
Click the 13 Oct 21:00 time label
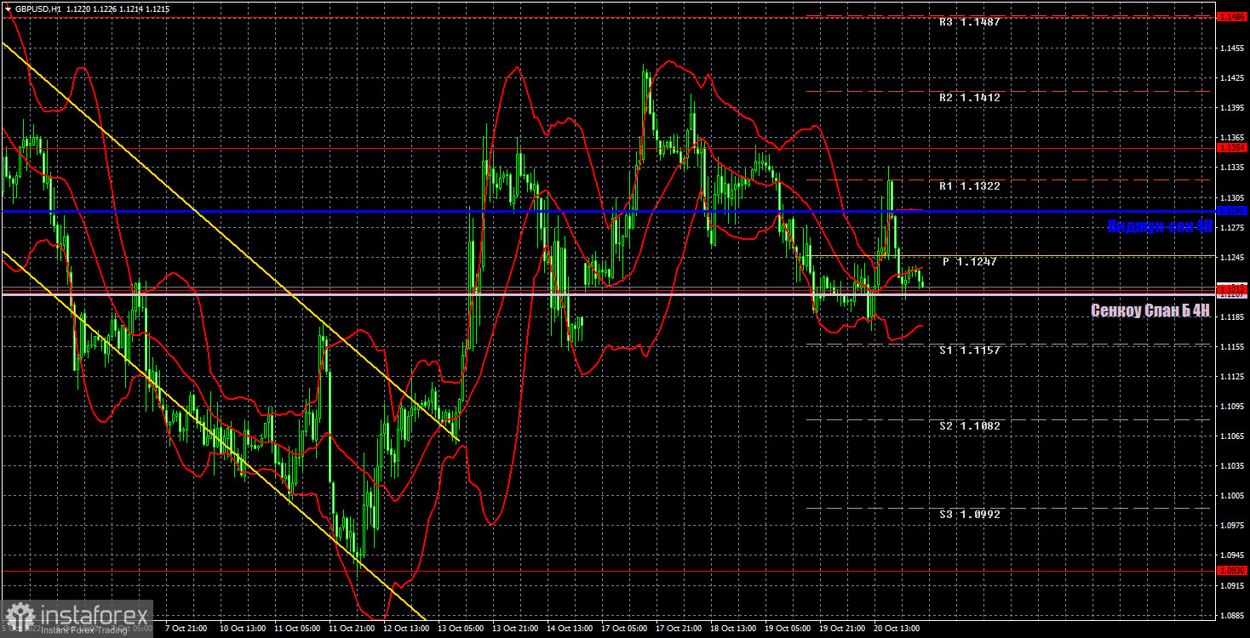coord(514,629)
